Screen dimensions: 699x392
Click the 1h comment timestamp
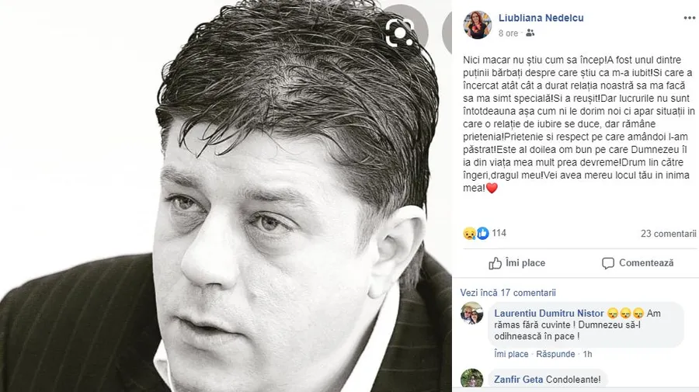coord(588,354)
